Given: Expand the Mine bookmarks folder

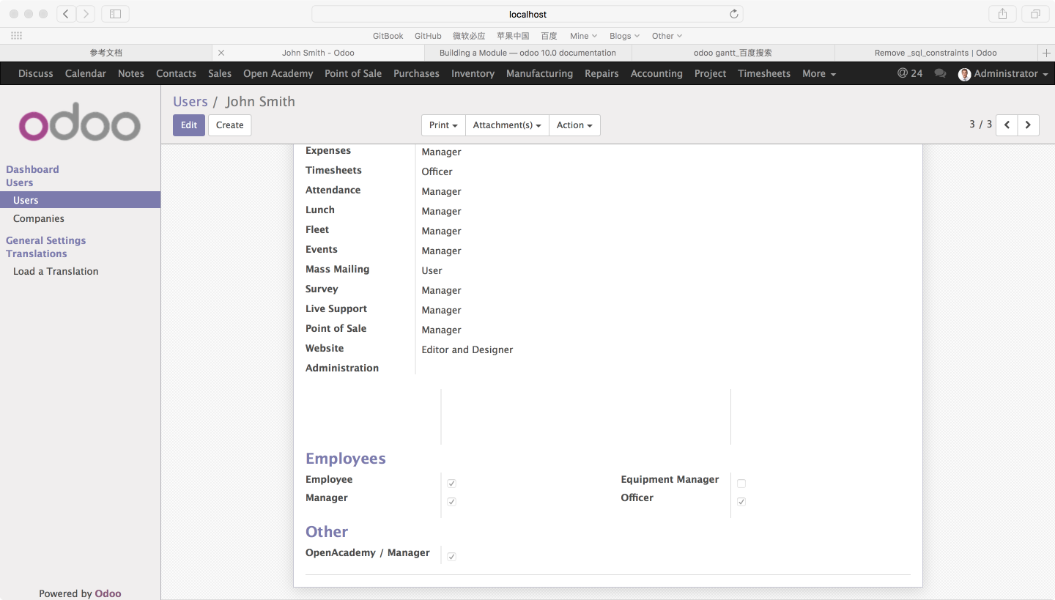Looking at the screenshot, I should [x=584, y=36].
